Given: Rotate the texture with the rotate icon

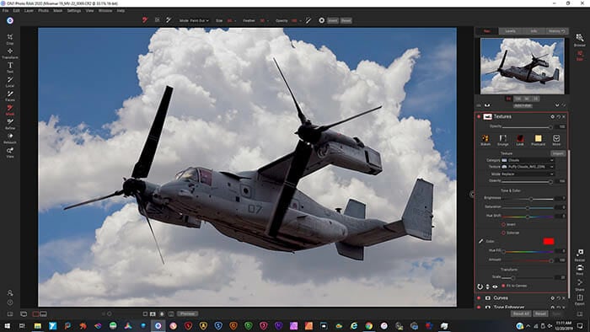Looking at the screenshot, I should pos(480,286).
